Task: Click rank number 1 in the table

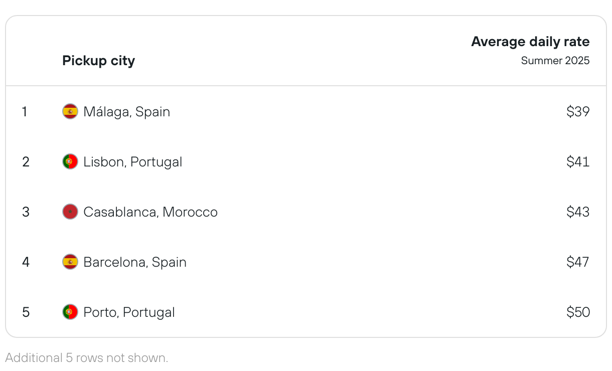Action: [x=24, y=111]
